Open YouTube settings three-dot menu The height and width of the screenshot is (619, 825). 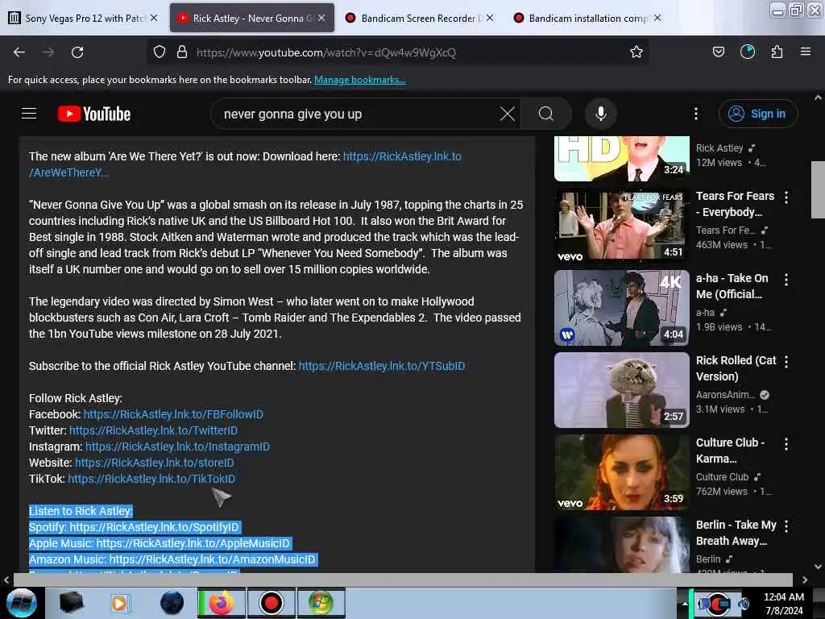(x=695, y=114)
